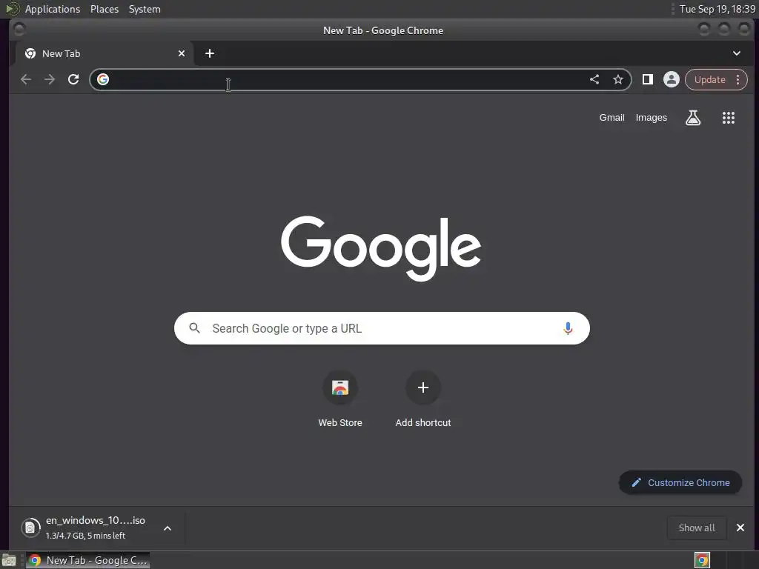This screenshot has height=569, width=759.
Task: Click the Google search box
Action: [382, 328]
